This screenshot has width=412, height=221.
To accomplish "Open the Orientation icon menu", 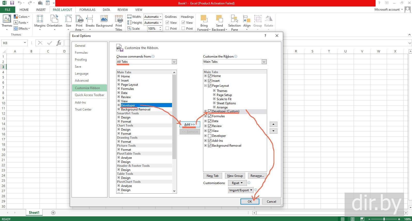I will click(x=54, y=19).
